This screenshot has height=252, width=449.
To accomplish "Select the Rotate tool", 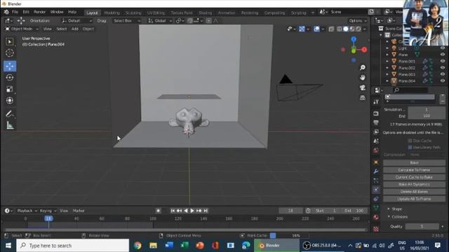I will click(x=10, y=78).
